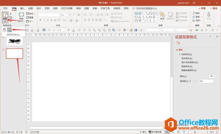Choose the 使用目标主题 paste option icon

coord(4,30)
